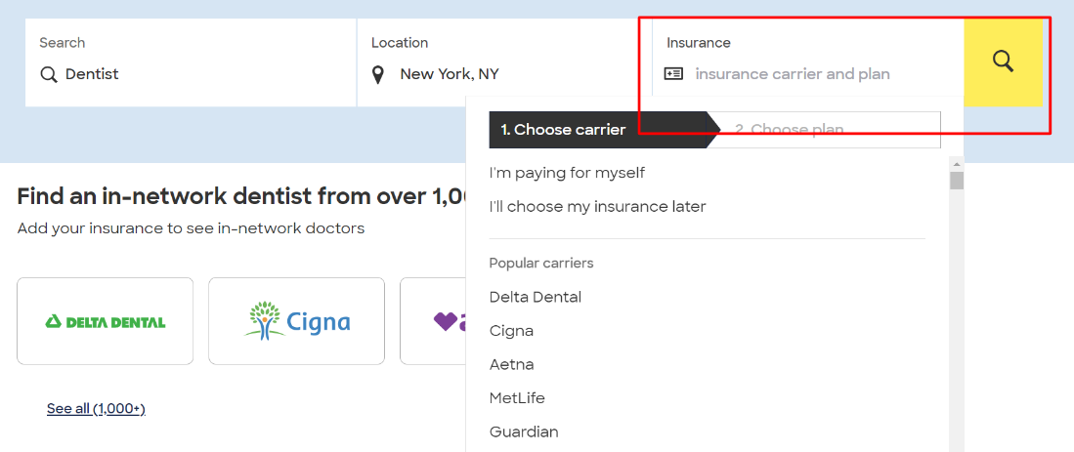This screenshot has height=452, width=1074.
Task: Choose I'm paying for myself option
Action: 567,173
